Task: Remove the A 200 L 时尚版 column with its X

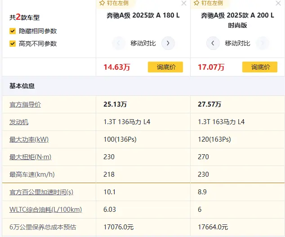Action: click(278, 3)
